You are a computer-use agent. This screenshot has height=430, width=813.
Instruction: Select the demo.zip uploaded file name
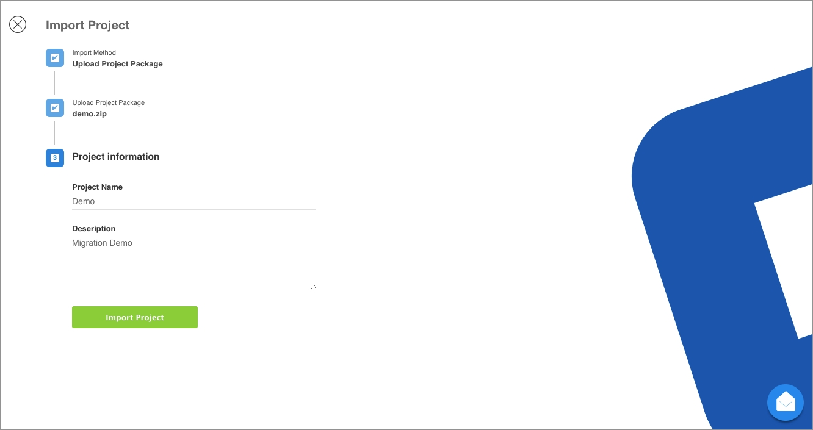pos(90,114)
